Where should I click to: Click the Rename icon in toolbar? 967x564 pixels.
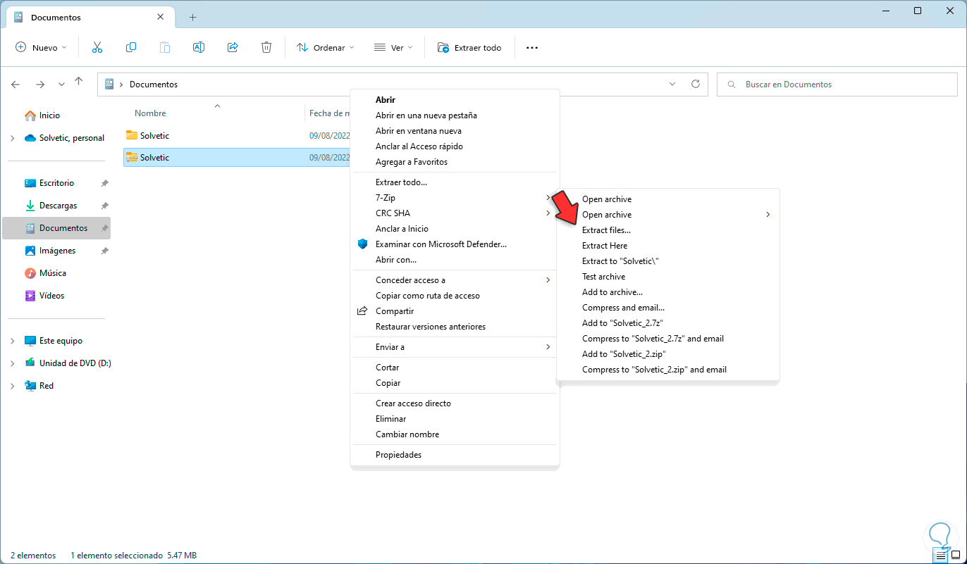[x=199, y=47]
